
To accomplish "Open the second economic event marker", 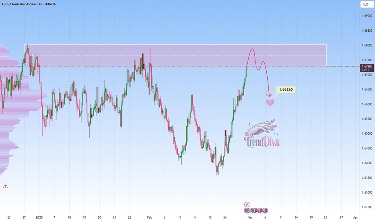I will [x=253, y=211].
